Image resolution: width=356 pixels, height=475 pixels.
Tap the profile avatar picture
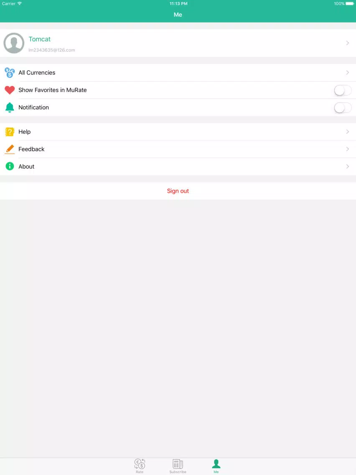[14, 43]
